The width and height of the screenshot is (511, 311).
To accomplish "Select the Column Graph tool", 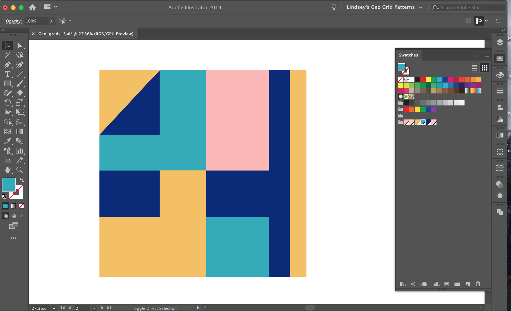I will [20, 151].
